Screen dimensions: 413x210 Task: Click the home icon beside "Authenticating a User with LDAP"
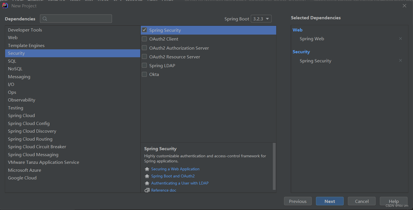(147, 183)
